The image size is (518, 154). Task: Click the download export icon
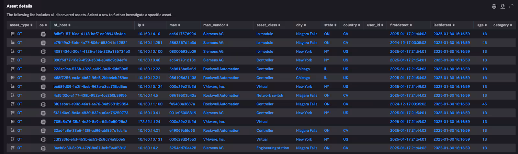coord(502,6)
